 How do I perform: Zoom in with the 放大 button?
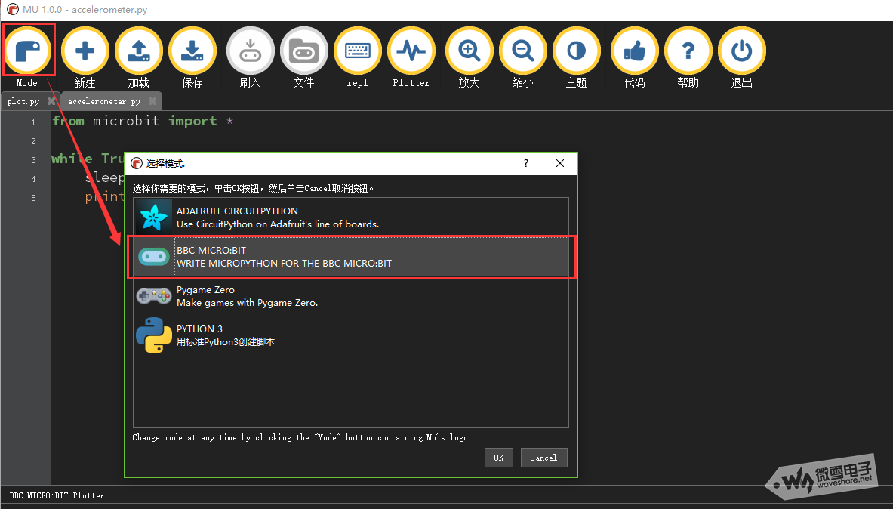469,51
